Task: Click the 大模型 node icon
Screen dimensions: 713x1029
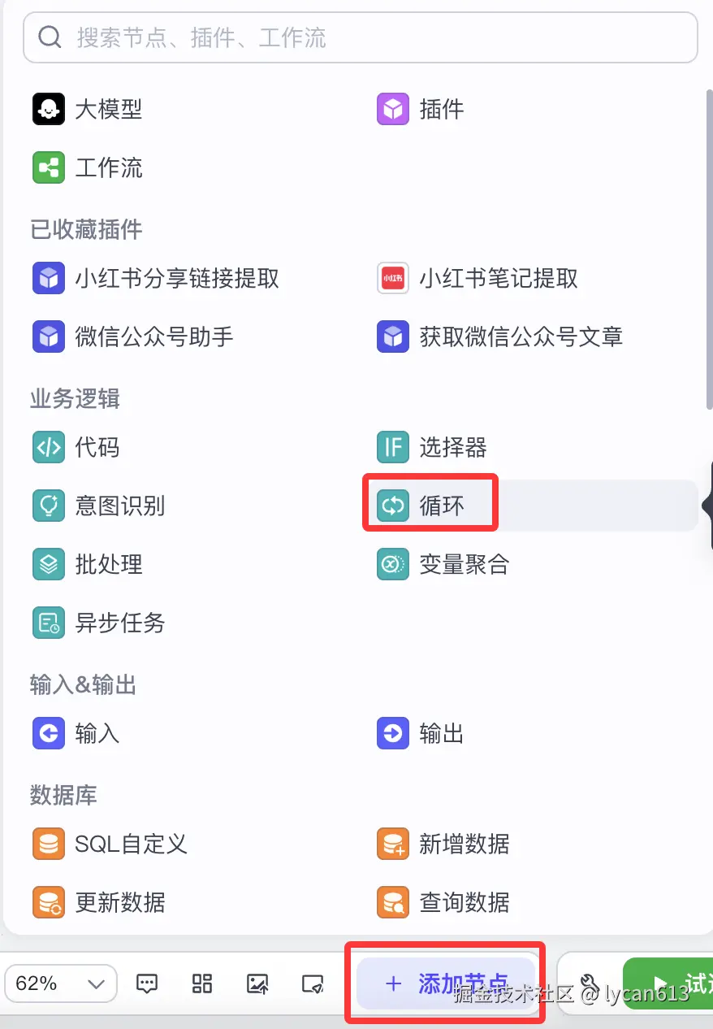Action: click(49, 109)
